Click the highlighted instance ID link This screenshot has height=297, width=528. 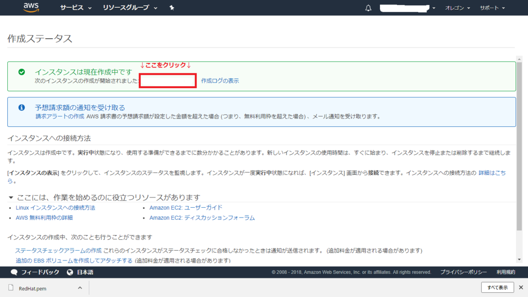coord(168,80)
